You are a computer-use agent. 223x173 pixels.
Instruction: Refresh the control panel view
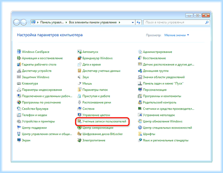[138, 22]
